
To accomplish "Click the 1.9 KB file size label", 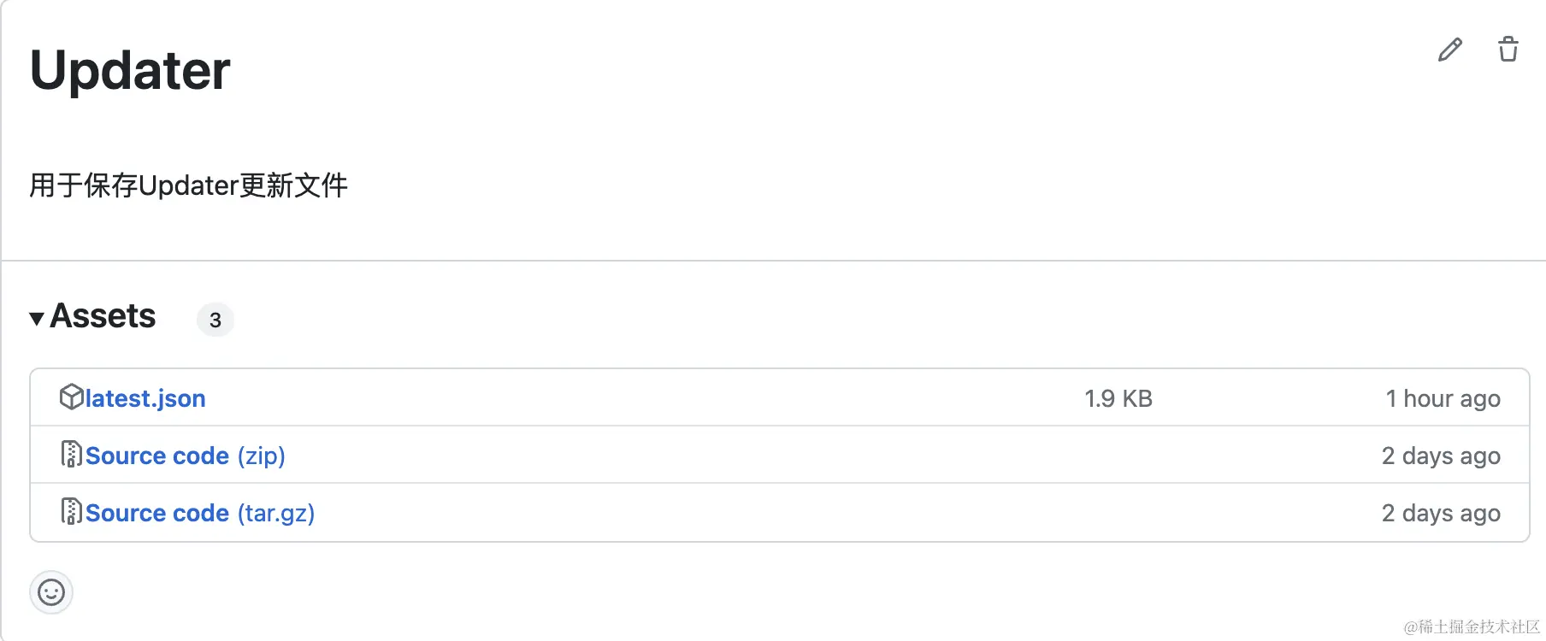I will tap(1118, 398).
